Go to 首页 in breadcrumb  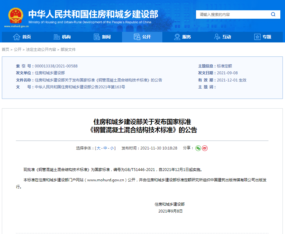point(5,50)
